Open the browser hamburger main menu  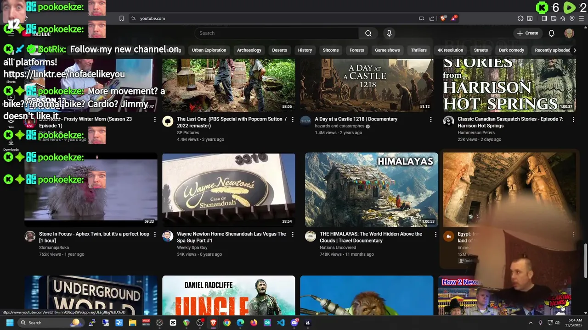(x=581, y=18)
